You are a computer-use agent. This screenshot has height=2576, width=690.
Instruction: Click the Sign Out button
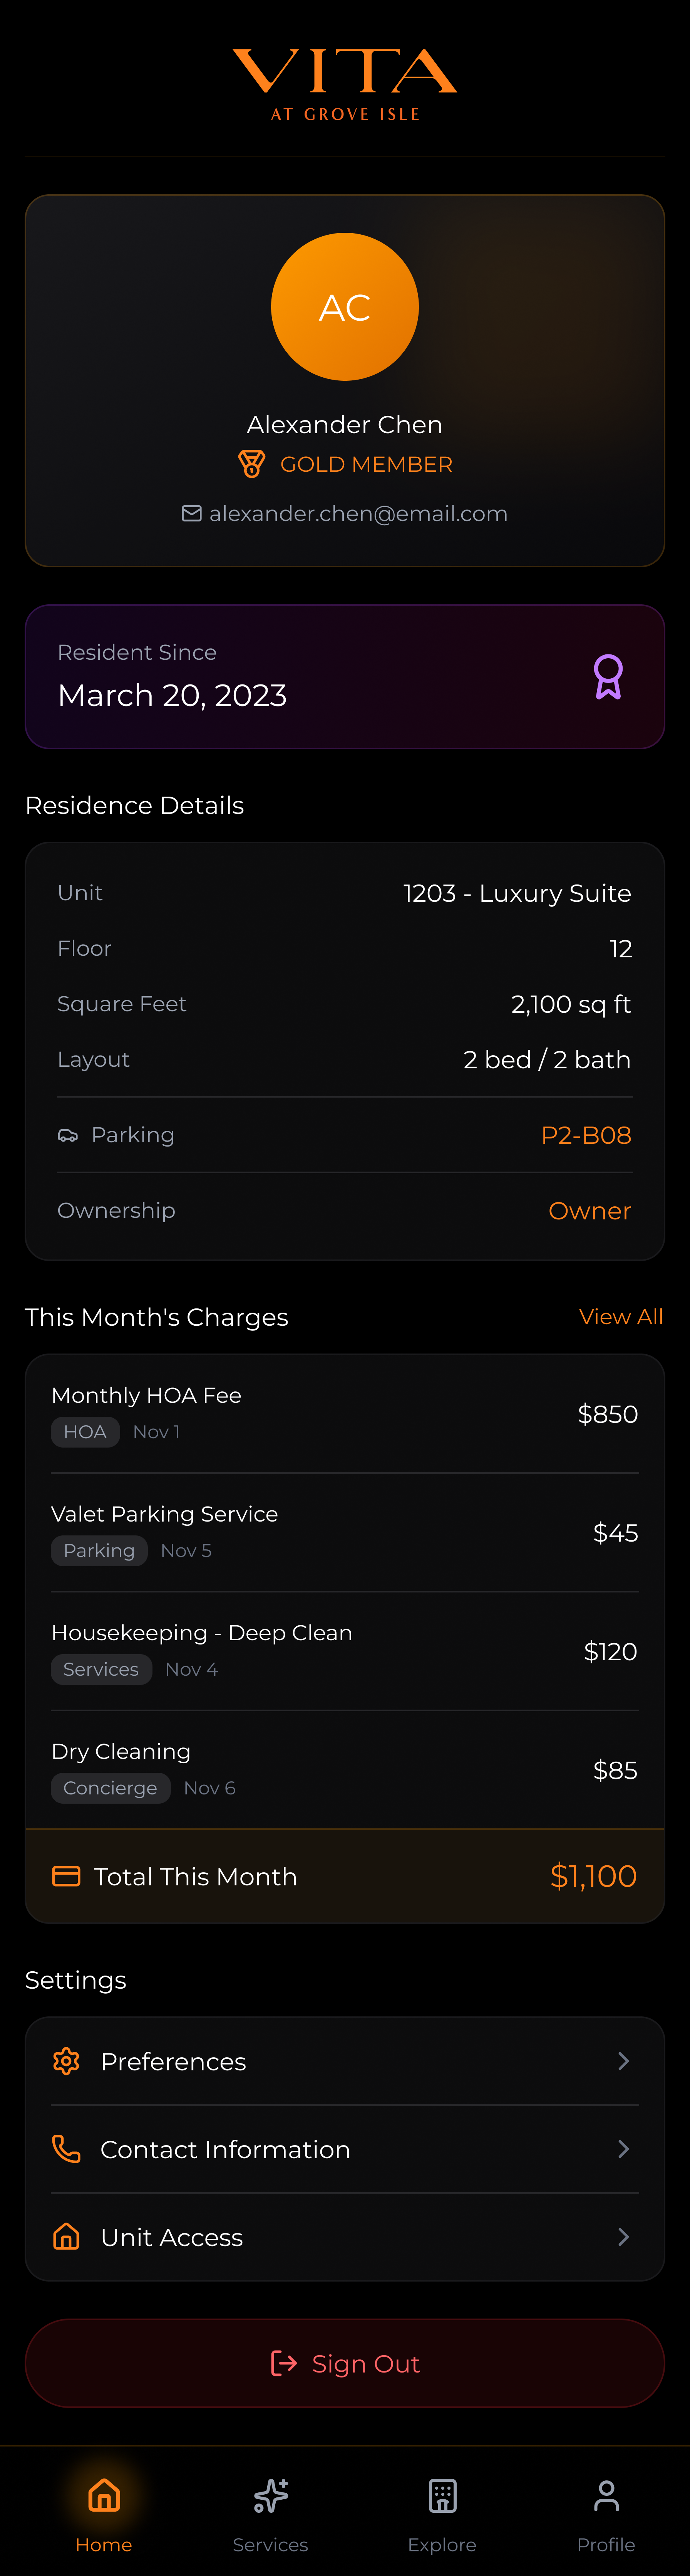pos(345,2363)
